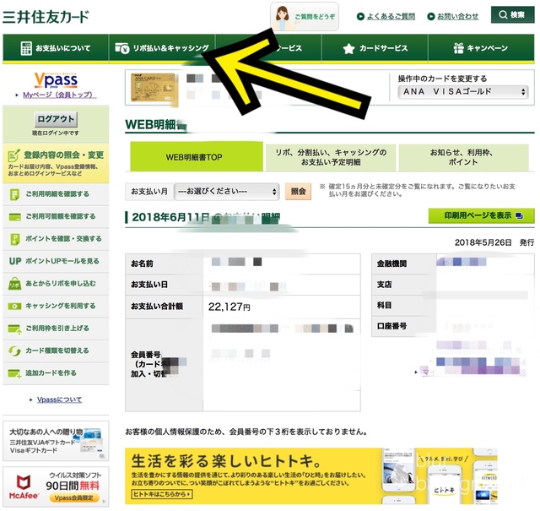Viewport: 540px width, 511px height.
Task: Click 印刷用ページを表示 button
Action: point(481,216)
